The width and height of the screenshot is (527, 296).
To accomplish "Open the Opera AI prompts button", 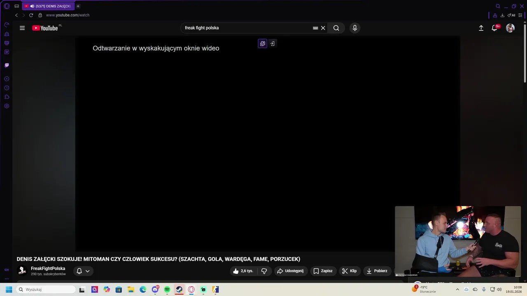I will [x=511, y=15].
